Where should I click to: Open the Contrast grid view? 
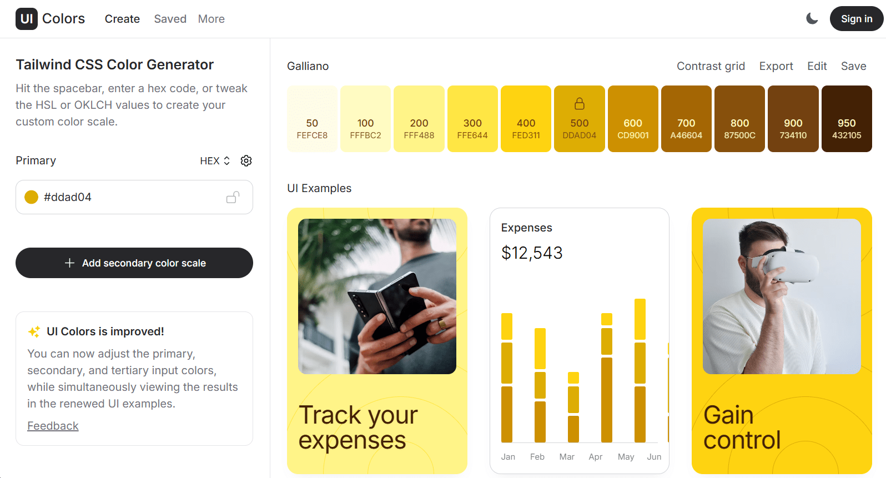click(711, 66)
